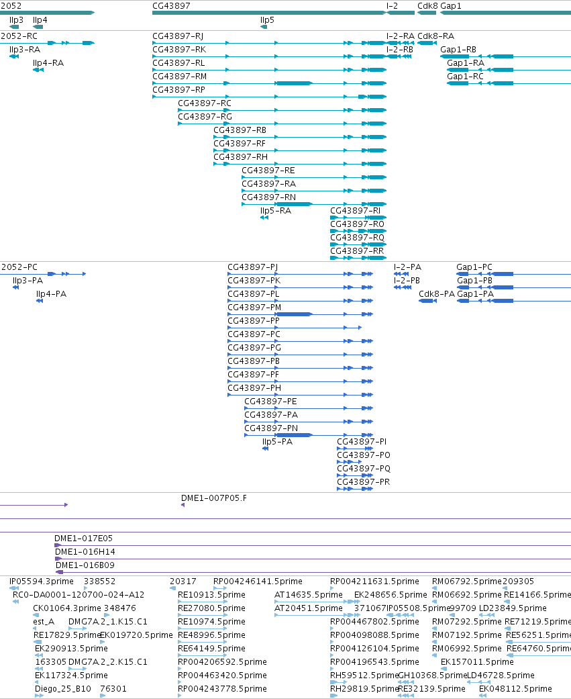The height and width of the screenshot is (699, 571).
Task: Select protein CG43897-PP
Action: pos(295,328)
